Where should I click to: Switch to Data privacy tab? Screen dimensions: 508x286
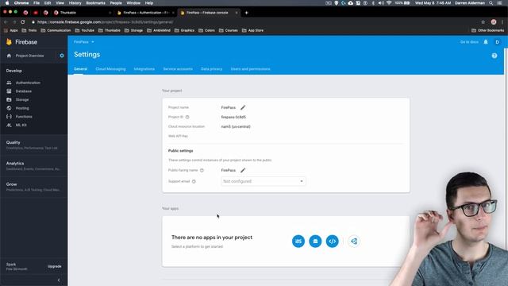[212, 69]
